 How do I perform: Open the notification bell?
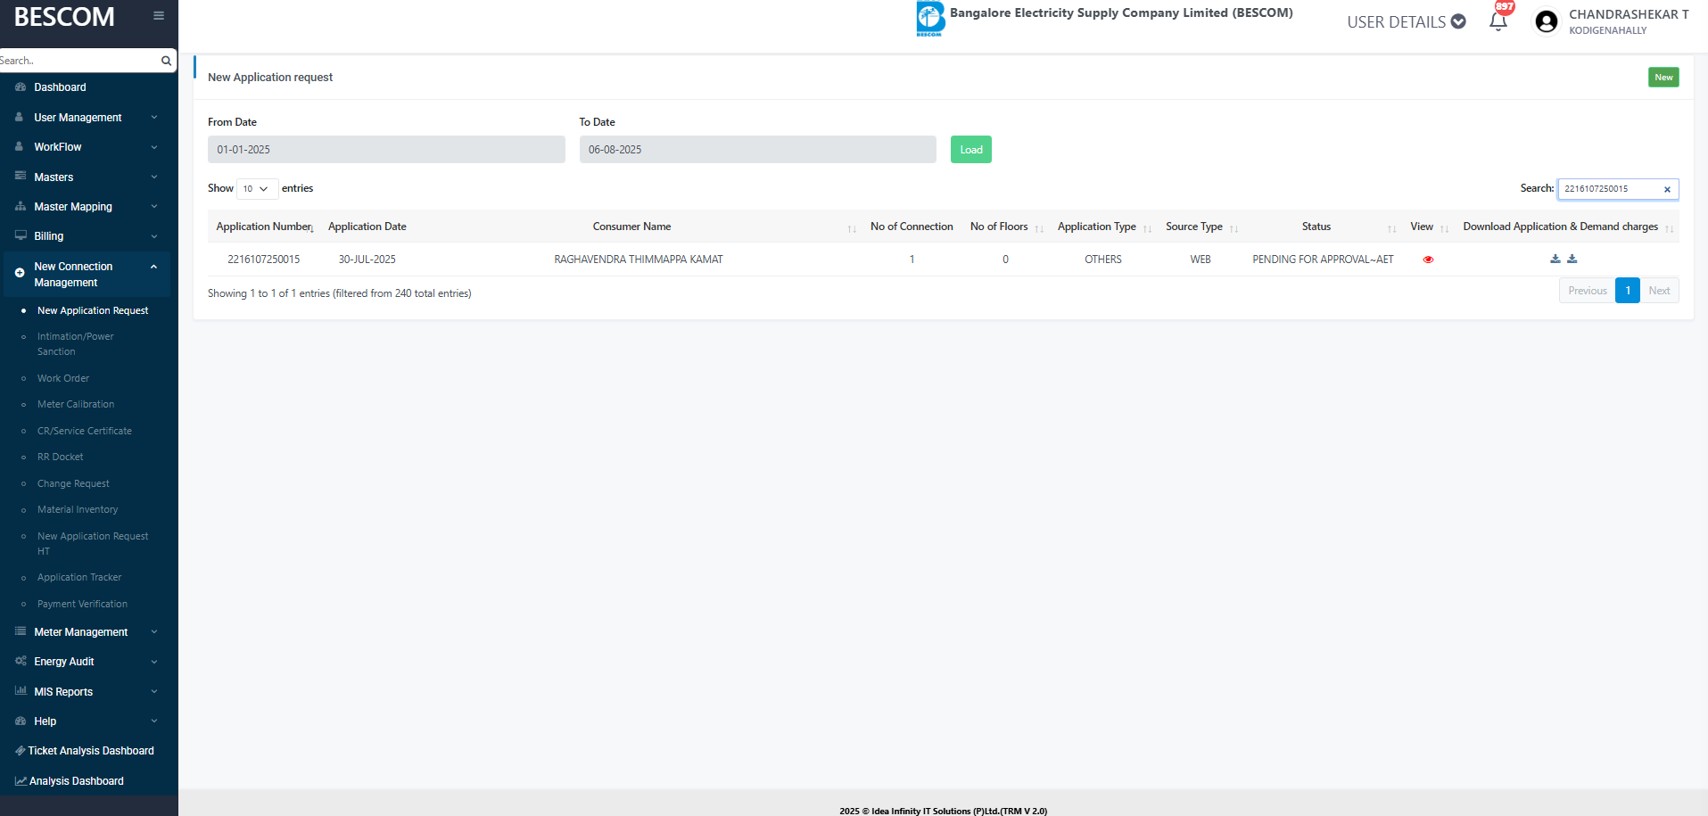pos(1498,21)
